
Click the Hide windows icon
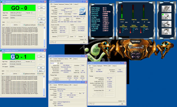(166, 32)
